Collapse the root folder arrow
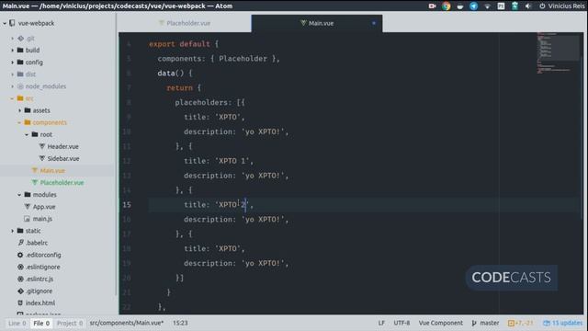588x331 pixels. (27, 134)
